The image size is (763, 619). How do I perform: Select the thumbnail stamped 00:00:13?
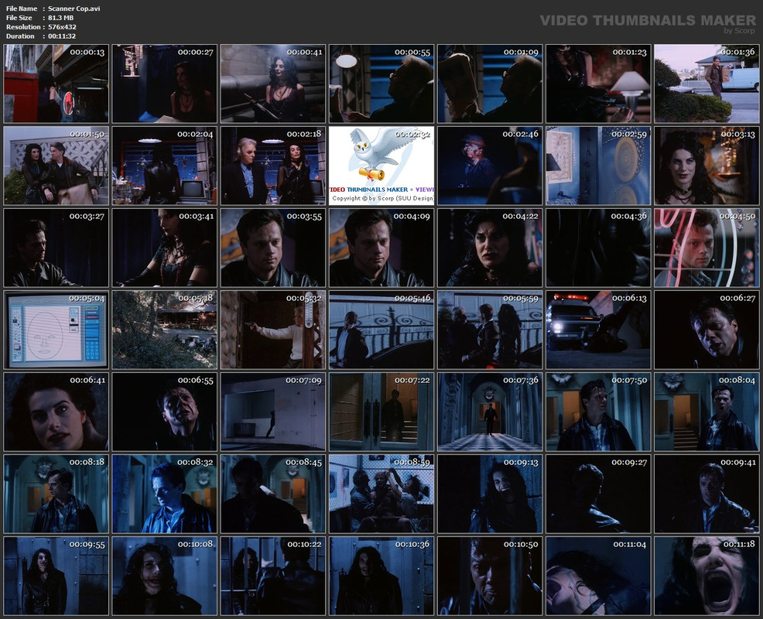click(x=56, y=84)
